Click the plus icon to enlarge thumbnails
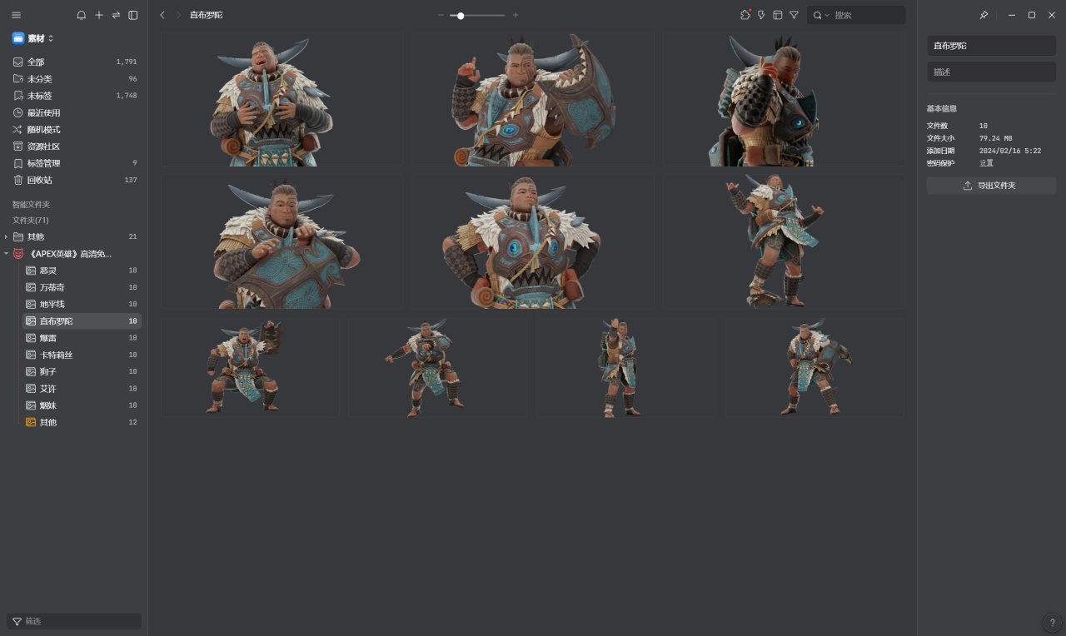 (516, 15)
